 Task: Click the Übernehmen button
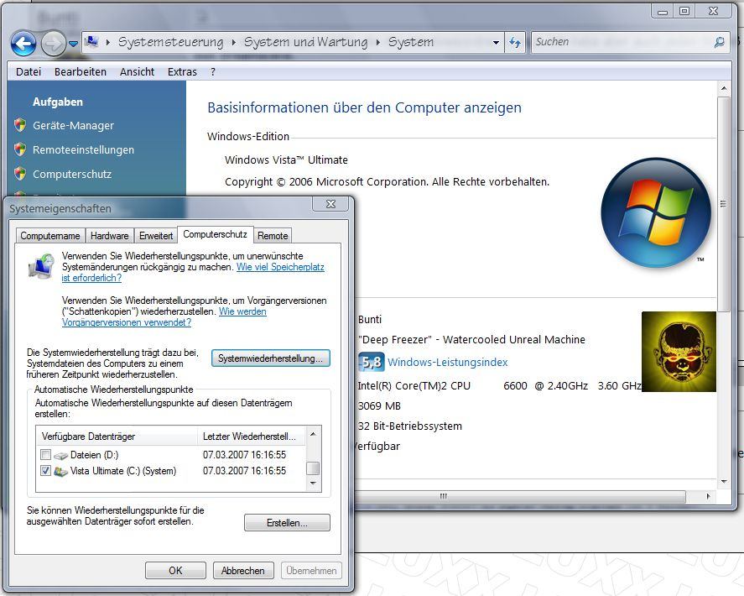tap(311, 570)
